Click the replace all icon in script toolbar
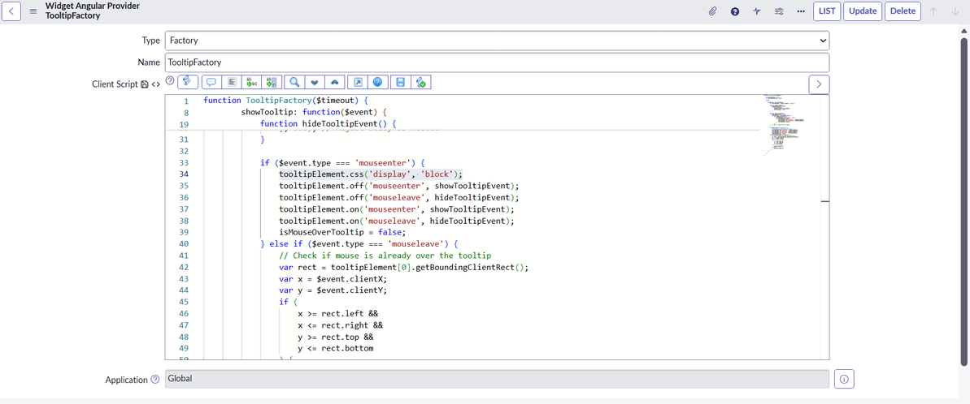 (x=272, y=82)
